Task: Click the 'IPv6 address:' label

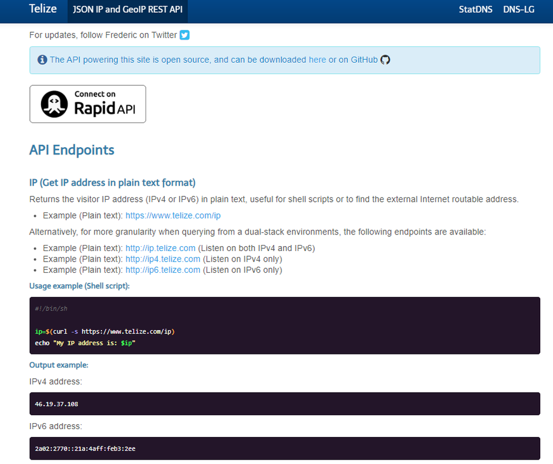Action: [55, 426]
